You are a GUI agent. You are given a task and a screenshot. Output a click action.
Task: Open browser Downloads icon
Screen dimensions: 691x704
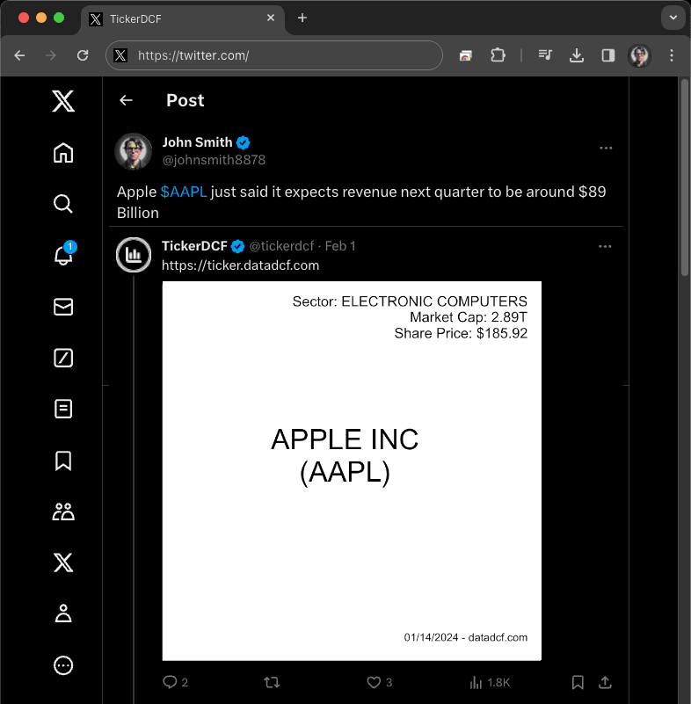577,55
